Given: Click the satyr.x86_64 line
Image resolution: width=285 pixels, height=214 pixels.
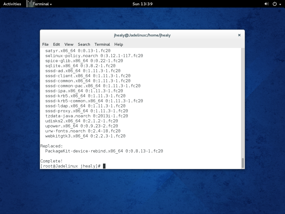Looking at the screenshot, I should point(78,51).
